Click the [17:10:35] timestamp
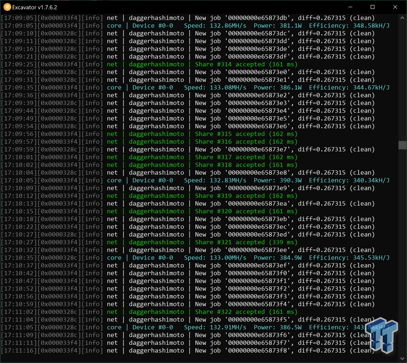 [19, 258]
